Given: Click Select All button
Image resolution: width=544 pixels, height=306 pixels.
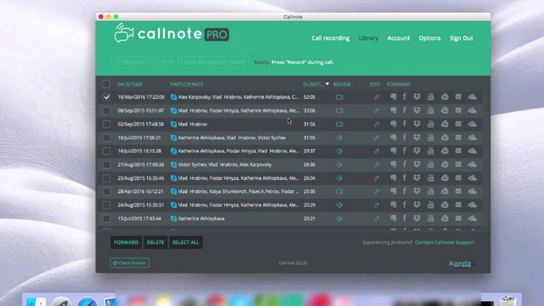Looking at the screenshot, I should point(186,243).
